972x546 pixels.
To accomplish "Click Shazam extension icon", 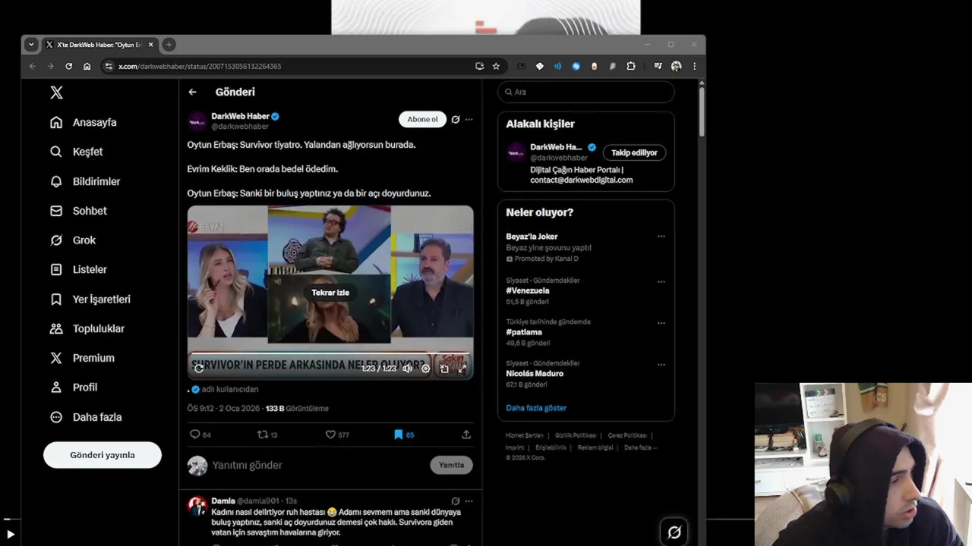I will coord(576,66).
